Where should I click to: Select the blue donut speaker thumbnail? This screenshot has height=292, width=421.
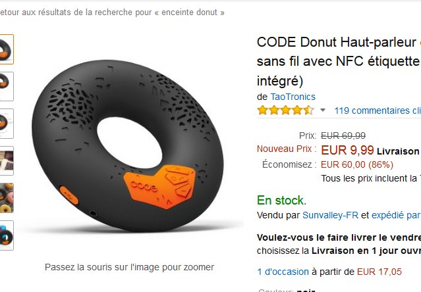(5, 235)
